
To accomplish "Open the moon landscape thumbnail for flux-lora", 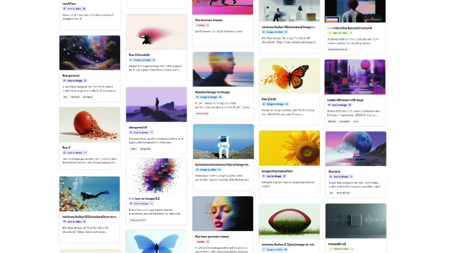I will [356, 148].
